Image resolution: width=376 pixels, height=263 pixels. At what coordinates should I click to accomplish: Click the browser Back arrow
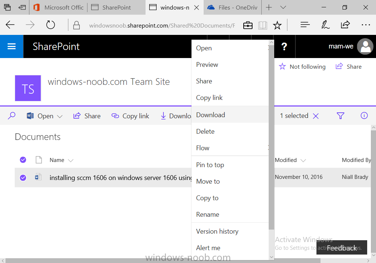(10, 25)
